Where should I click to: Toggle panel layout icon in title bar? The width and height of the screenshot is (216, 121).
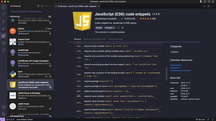(205, 1)
